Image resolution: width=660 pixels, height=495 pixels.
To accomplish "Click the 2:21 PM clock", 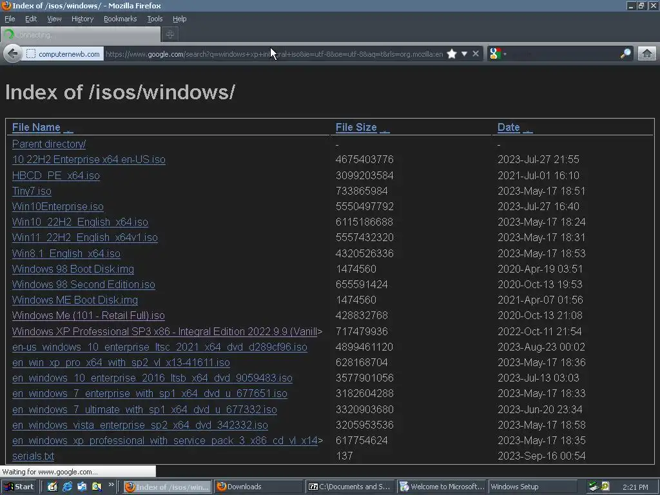I will [x=635, y=487].
